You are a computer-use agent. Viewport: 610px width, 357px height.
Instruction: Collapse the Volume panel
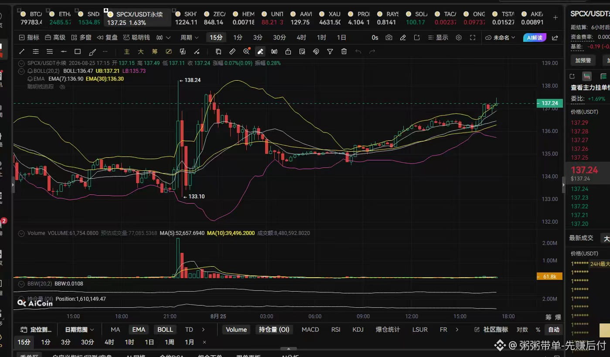pyautogui.click(x=21, y=233)
